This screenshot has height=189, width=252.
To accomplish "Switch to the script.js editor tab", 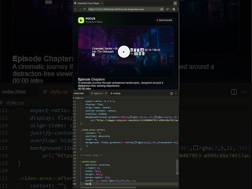I will click(x=116, y=93).
